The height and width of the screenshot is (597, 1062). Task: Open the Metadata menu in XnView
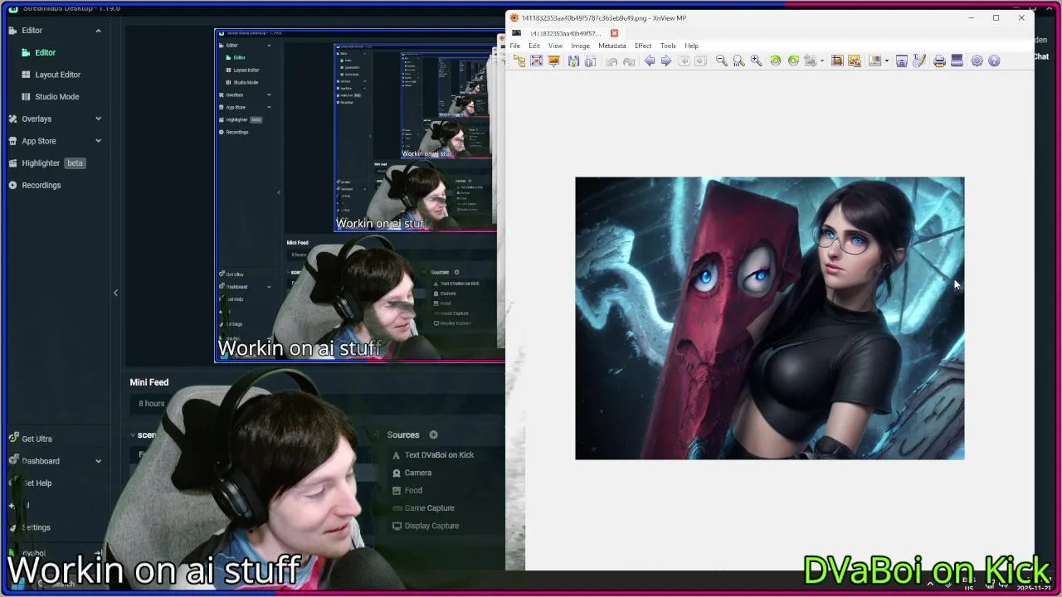tap(612, 46)
